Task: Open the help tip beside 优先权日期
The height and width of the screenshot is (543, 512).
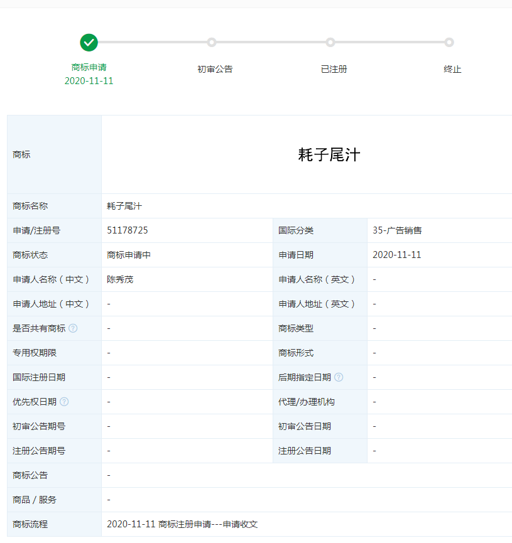Action: point(64,402)
